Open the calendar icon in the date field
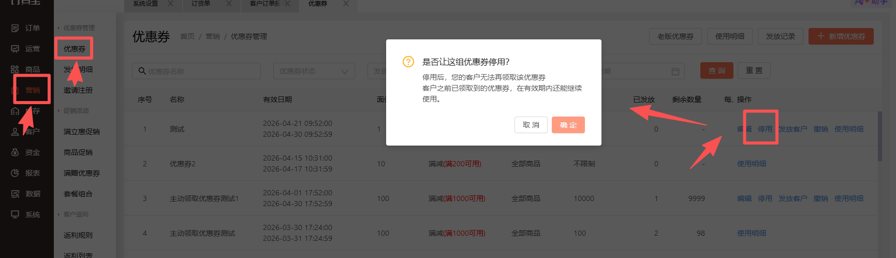 pyautogui.click(x=675, y=71)
